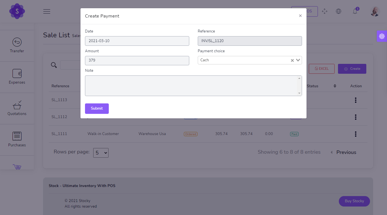Click the fullscreen arrows icon
The image size is (387, 215).
[325, 11]
